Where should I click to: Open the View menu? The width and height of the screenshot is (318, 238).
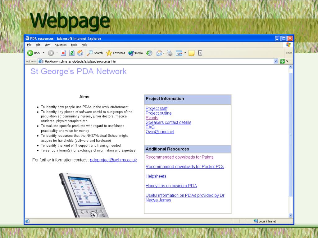coord(48,45)
